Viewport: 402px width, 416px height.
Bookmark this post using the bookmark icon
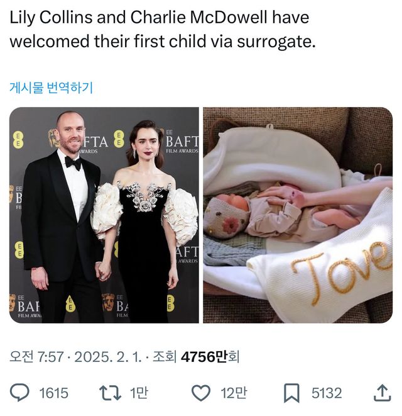(291, 393)
